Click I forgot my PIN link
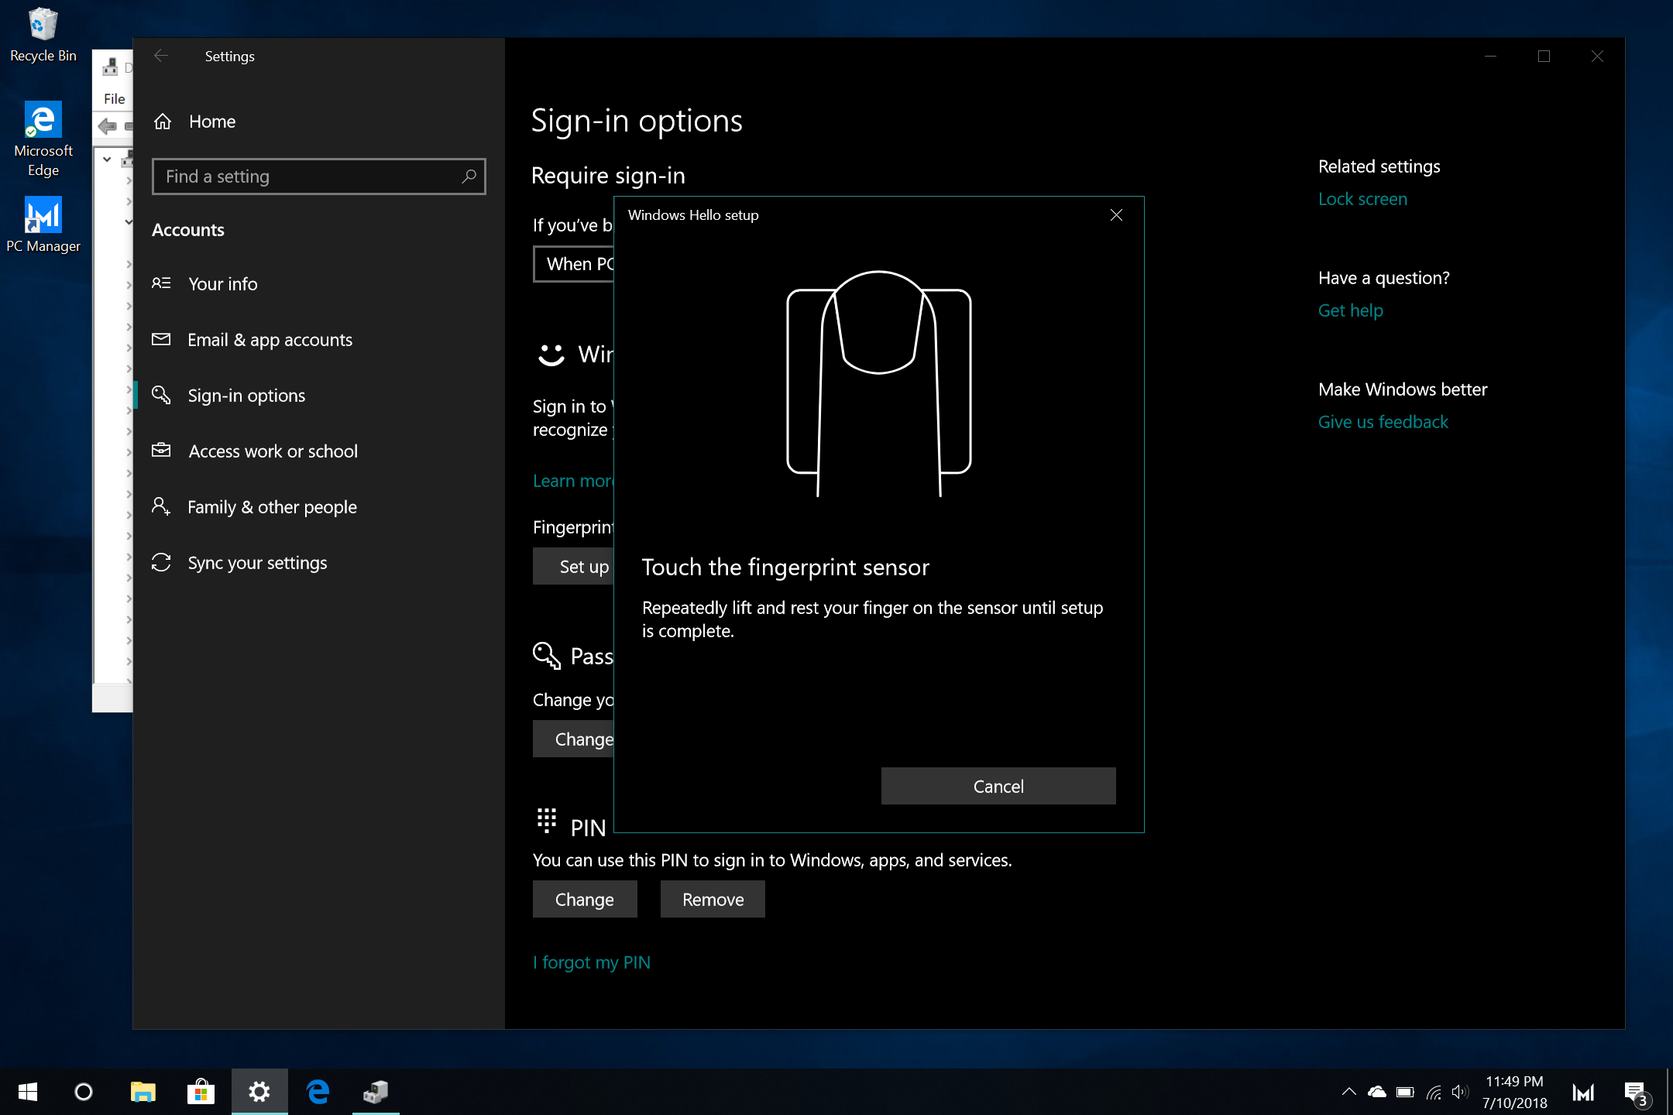Viewport: 1673px width, 1115px height. click(592, 962)
